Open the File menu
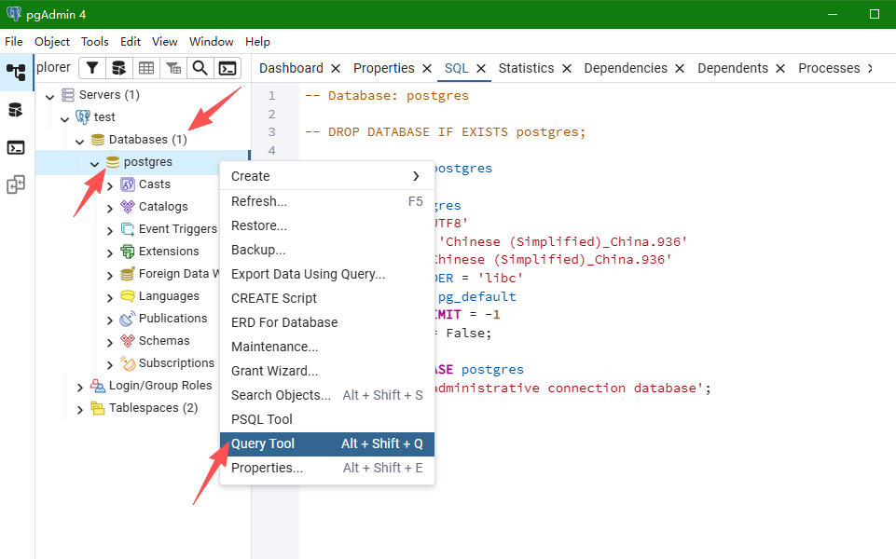 click(14, 42)
